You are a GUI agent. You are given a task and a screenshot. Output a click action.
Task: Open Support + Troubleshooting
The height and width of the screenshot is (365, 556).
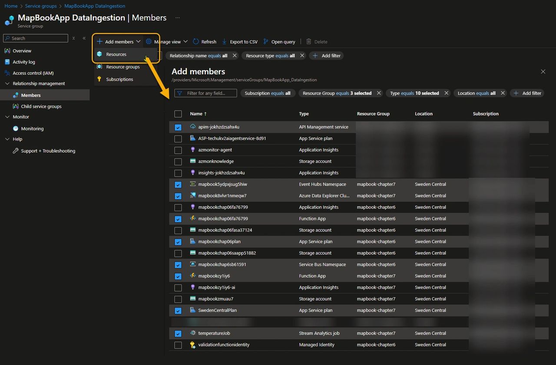coord(48,151)
